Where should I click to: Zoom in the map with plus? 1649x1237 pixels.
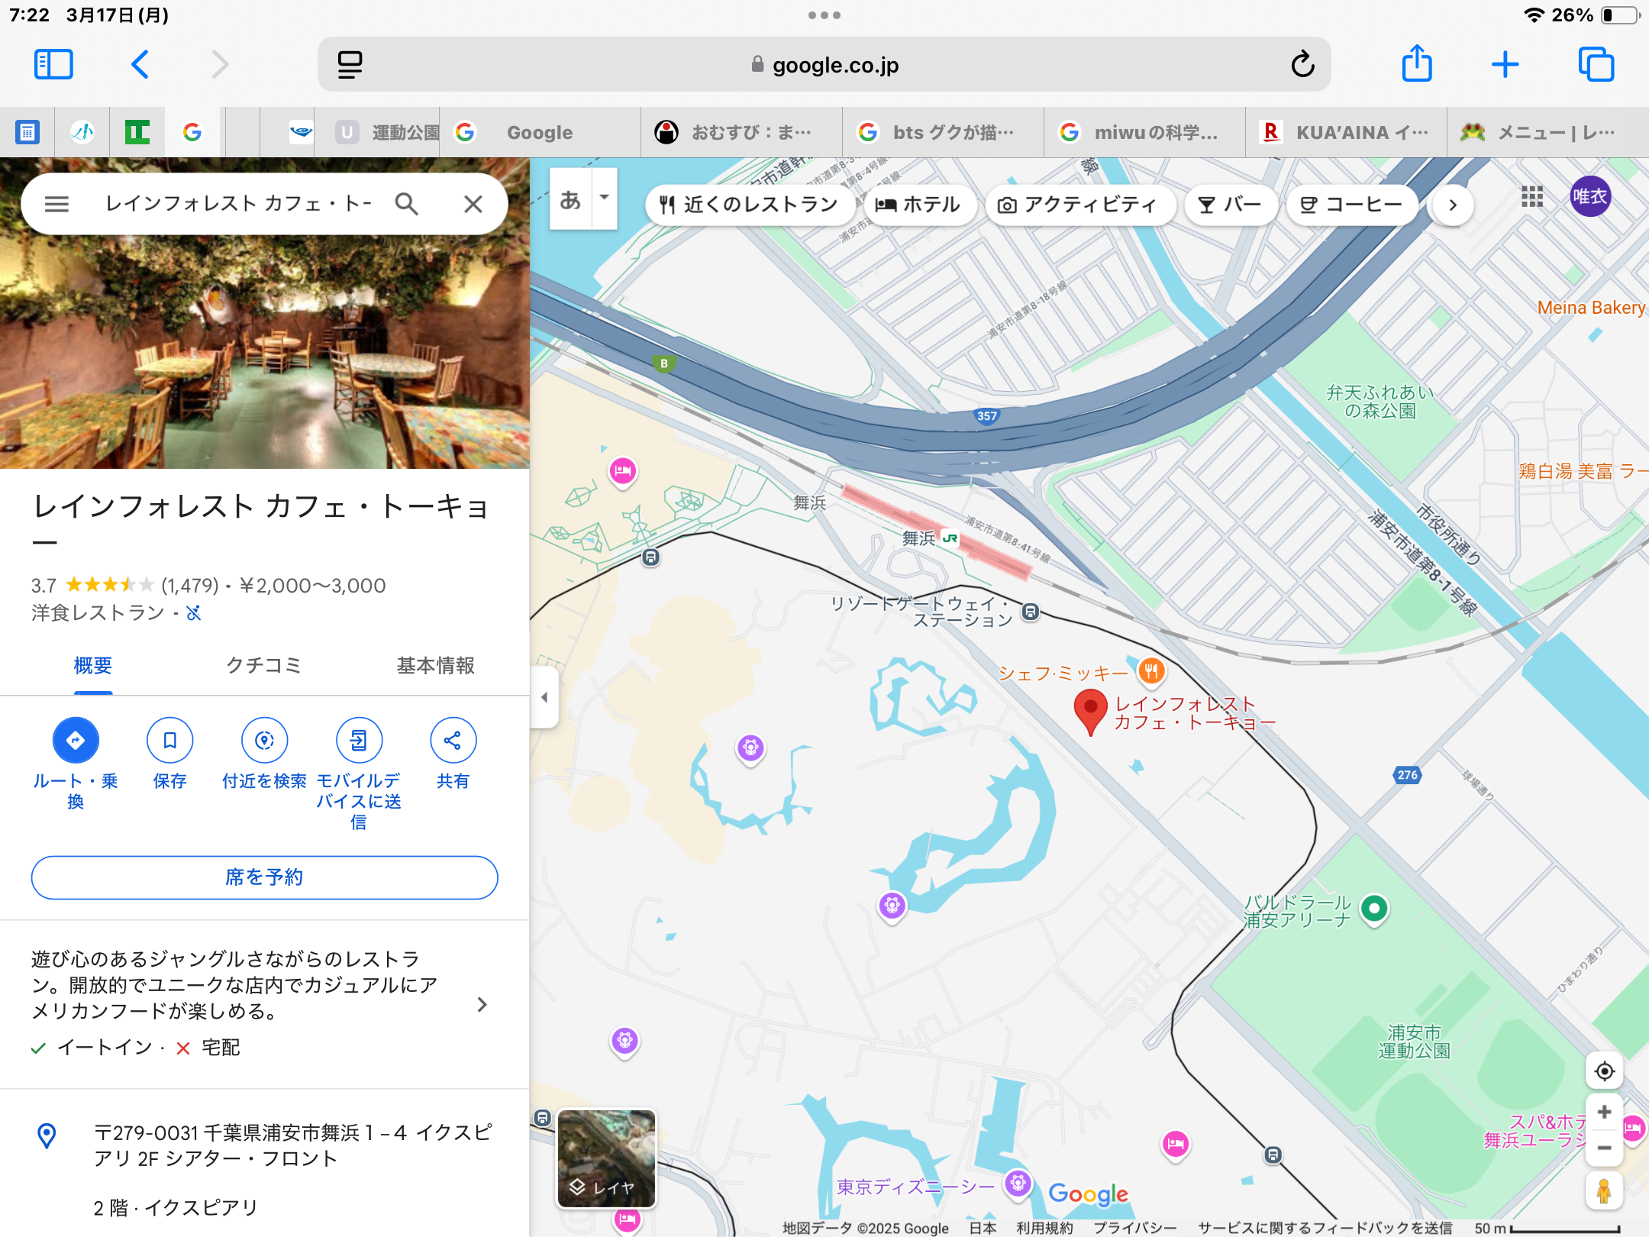[1604, 1112]
